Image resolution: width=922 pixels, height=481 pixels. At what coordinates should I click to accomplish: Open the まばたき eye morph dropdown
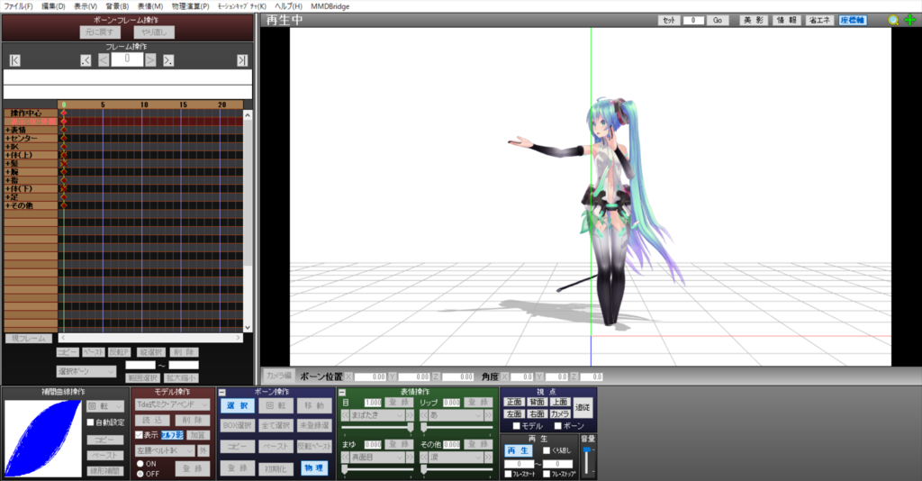coord(377,415)
